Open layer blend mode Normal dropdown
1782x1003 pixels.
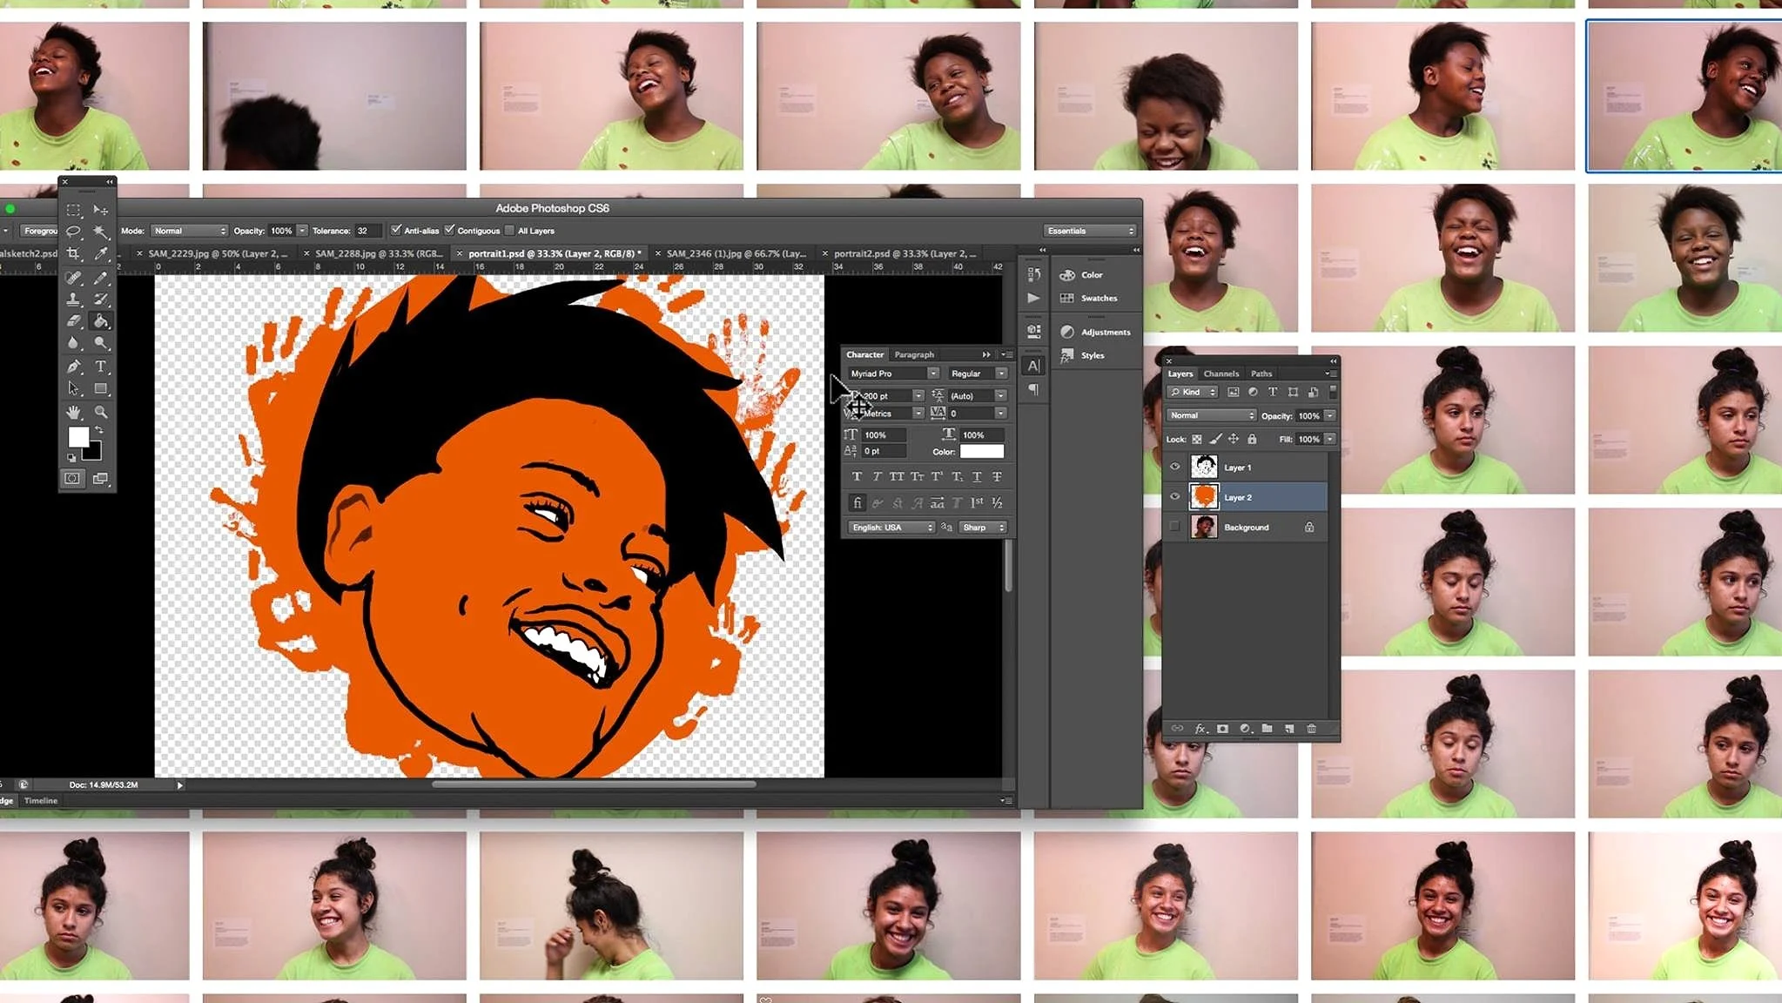(x=1211, y=416)
